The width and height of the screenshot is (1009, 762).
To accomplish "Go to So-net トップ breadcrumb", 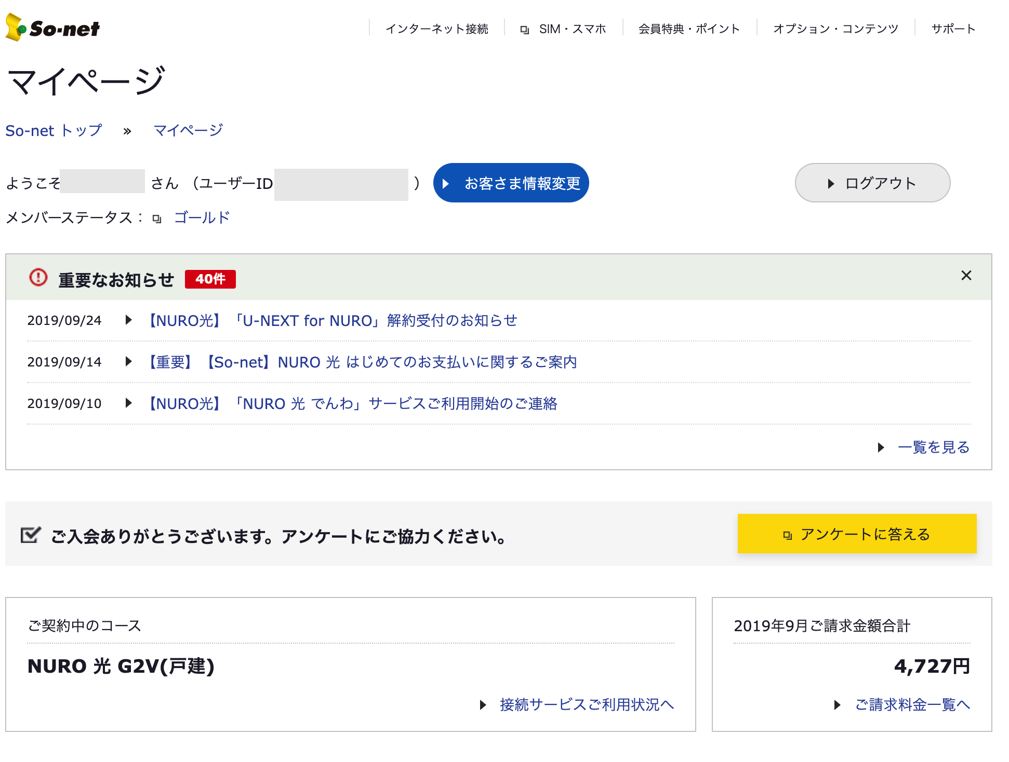I will point(54,130).
